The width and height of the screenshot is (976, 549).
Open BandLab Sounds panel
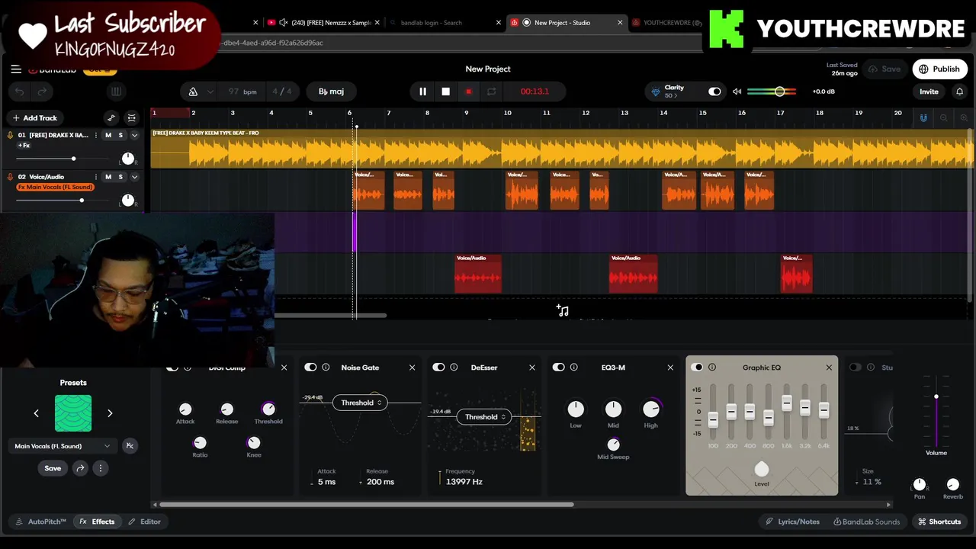click(x=866, y=522)
